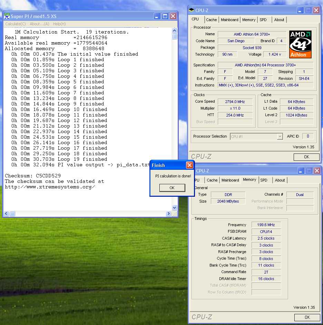323x325 pixels.
Task: Click the Frequency value 199.6 MHz
Action: pos(266,225)
